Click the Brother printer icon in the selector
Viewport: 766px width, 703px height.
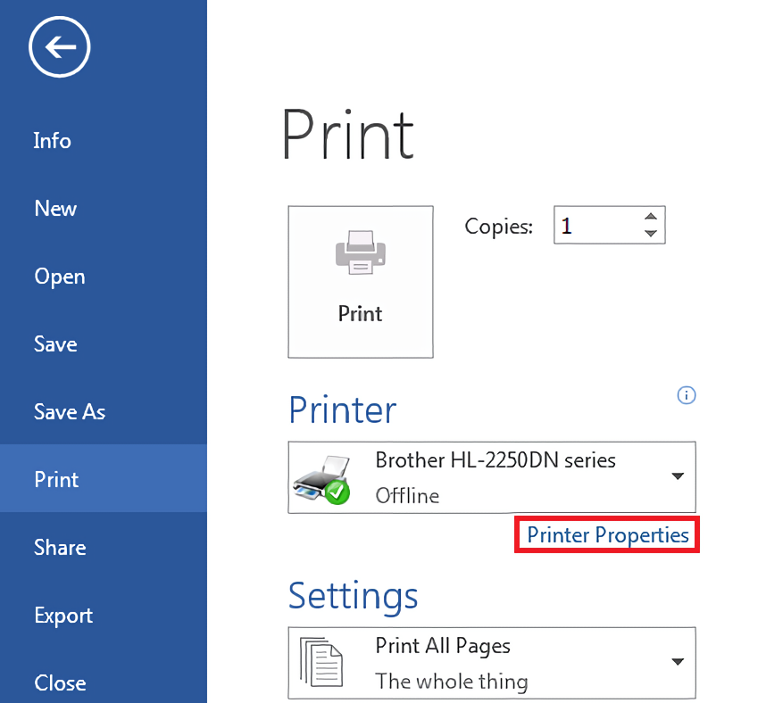(x=319, y=476)
